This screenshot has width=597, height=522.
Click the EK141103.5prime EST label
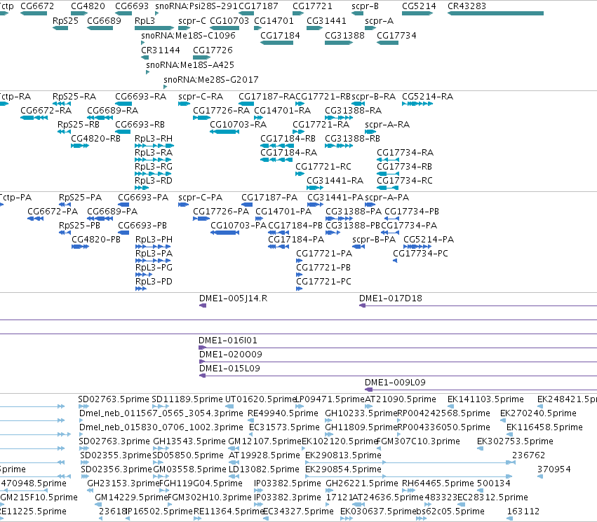point(485,399)
